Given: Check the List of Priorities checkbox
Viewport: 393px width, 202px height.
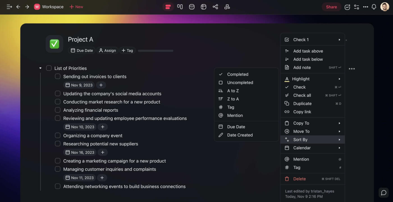Looking at the screenshot, I should pyautogui.click(x=49, y=68).
